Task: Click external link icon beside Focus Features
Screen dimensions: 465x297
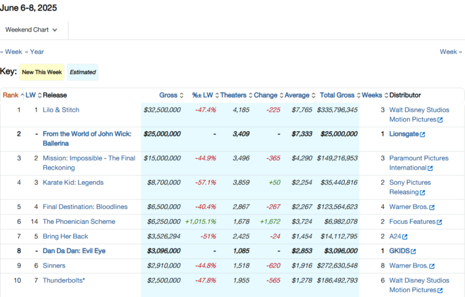Action: point(439,222)
